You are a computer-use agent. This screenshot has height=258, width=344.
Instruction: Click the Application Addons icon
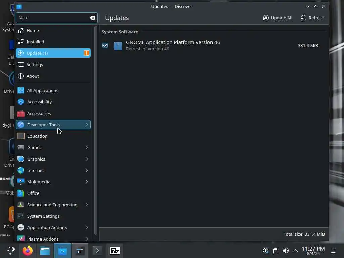click(21, 227)
